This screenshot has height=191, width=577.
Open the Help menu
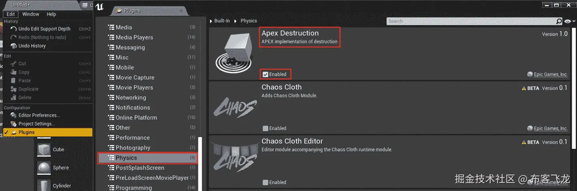point(51,14)
